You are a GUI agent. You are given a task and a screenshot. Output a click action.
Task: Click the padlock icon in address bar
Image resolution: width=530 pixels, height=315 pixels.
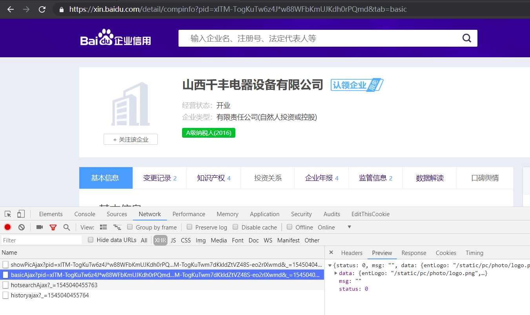pyautogui.click(x=61, y=9)
